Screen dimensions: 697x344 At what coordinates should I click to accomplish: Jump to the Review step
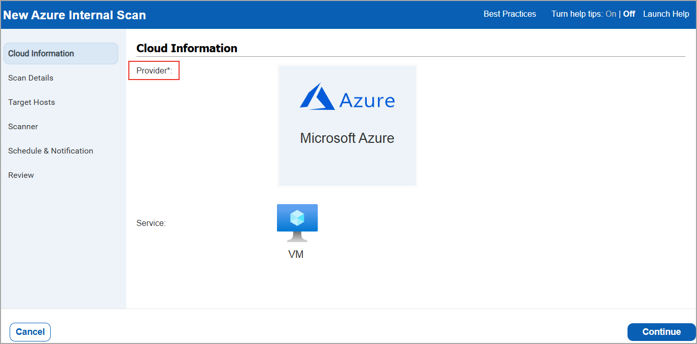(x=21, y=175)
